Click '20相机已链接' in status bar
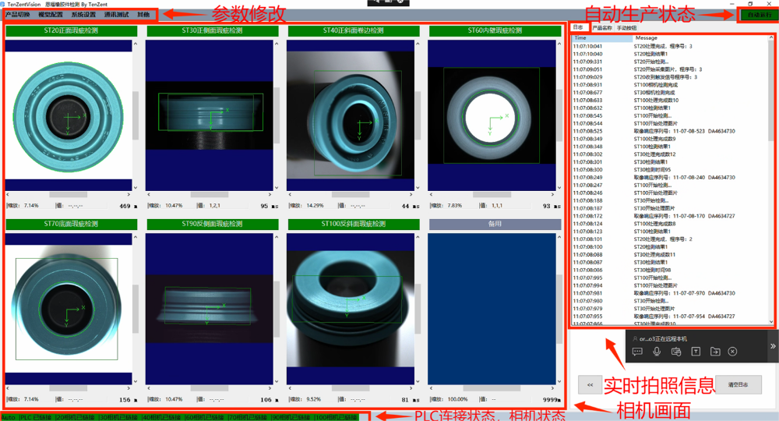779x421 pixels. coord(76,418)
